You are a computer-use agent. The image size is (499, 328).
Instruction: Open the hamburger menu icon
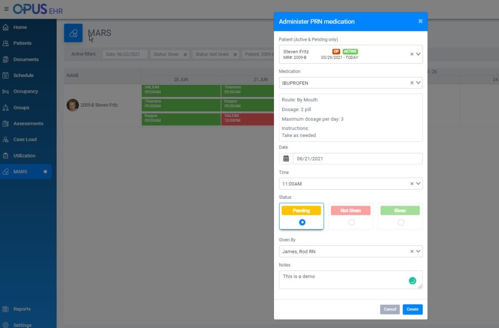6,9
